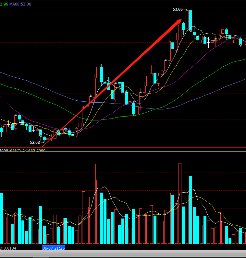The height and width of the screenshot is (258, 246).
Task: Select the cyan candle at the first price peak
Action: 102,74
